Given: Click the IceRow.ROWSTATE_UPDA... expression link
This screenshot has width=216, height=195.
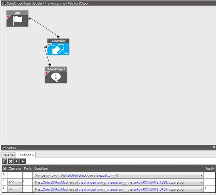Looking at the screenshot, I should click(x=151, y=189).
